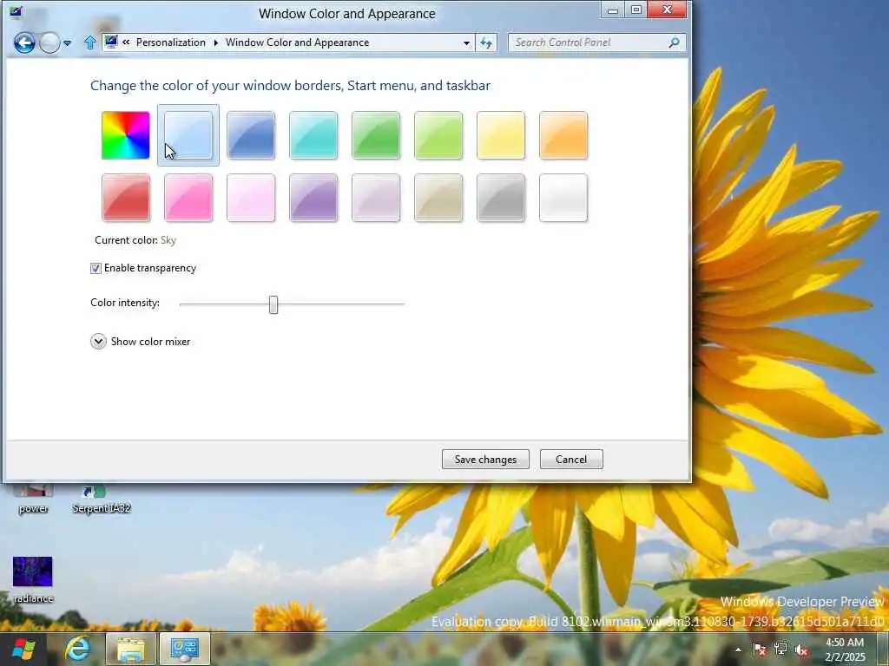Choose the tan beige color swatch
Image resolution: width=889 pixels, height=666 pixels.
pyautogui.click(x=438, y=198)
